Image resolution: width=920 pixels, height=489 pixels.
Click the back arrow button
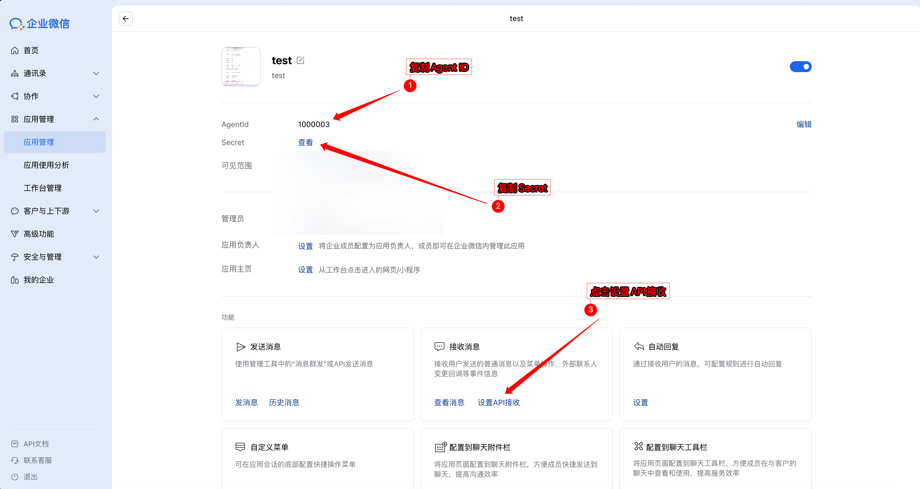126,19
